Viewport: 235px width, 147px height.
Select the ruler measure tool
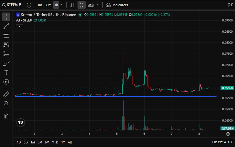6,94
